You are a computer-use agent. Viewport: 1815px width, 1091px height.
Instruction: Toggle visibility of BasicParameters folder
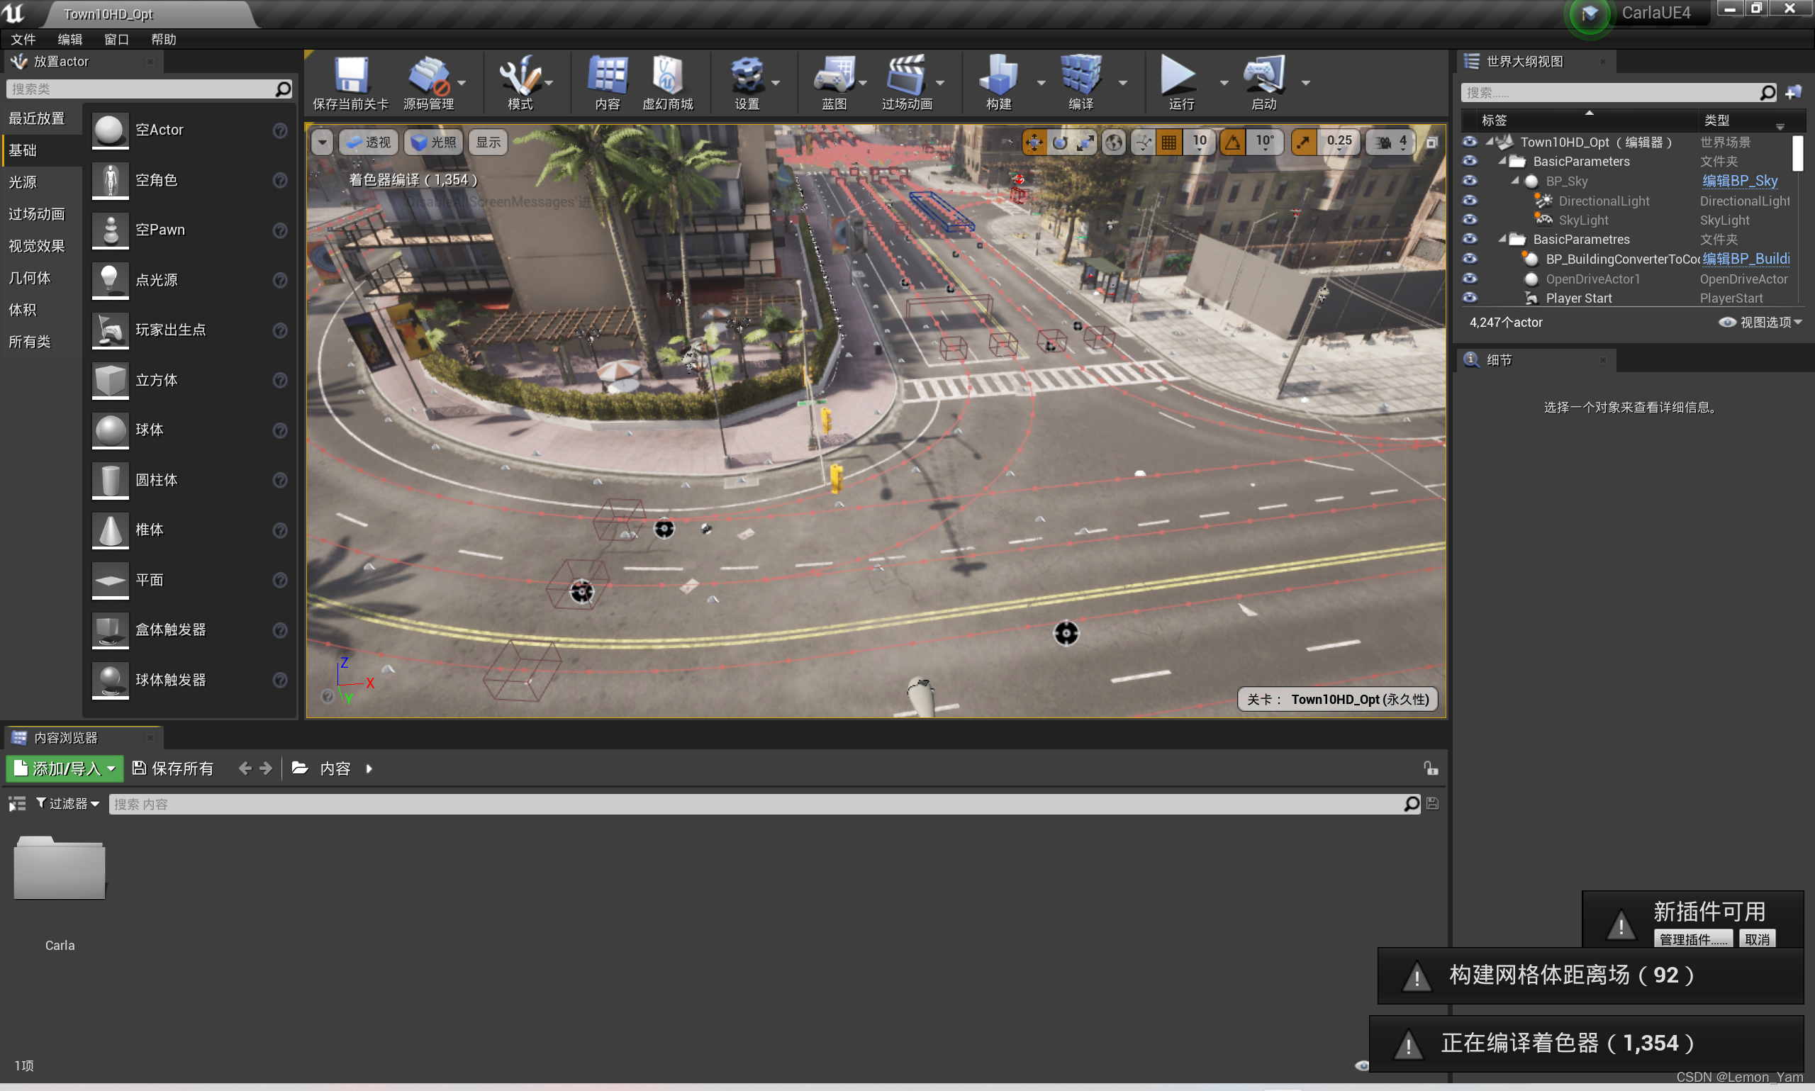coord(1470,161)
